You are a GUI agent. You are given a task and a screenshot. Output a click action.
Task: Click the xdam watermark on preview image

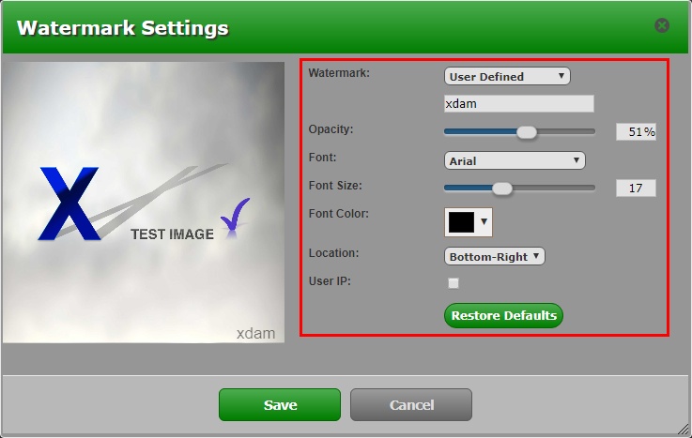click(255, 332)
